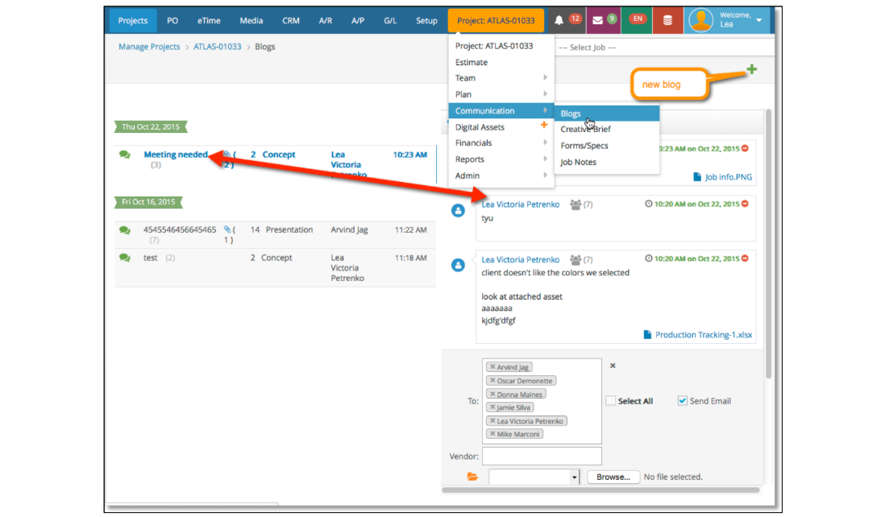Click the Manage Projects breadcrumb link

click(149, 47)
